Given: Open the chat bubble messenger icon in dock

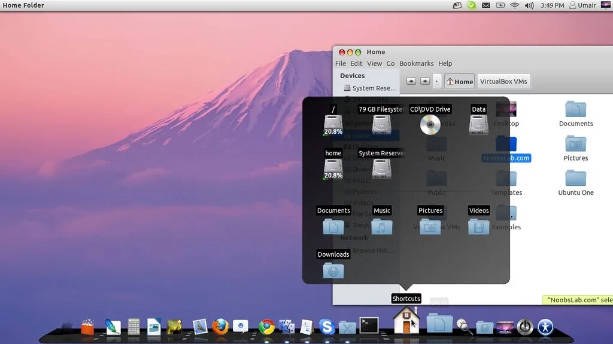Looking at the screenshot, I should [x=241, y=326].
